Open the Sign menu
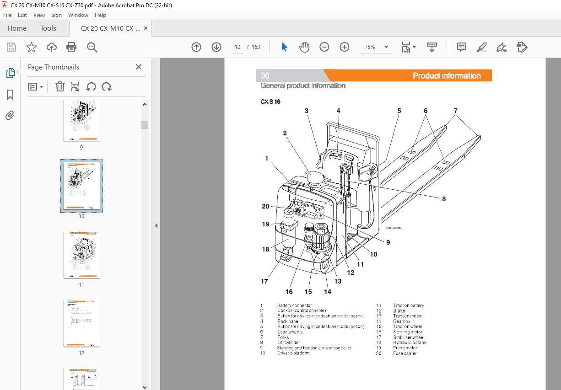 click(x=56, y=15)
